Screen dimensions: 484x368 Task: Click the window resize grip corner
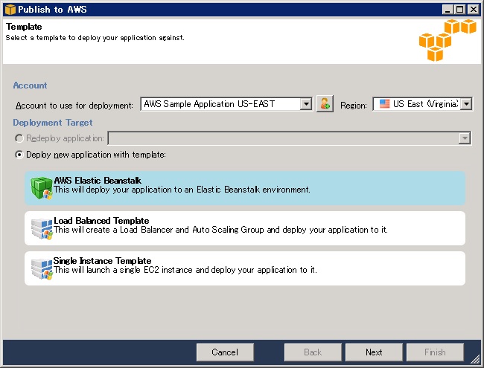tap(475, 359)
